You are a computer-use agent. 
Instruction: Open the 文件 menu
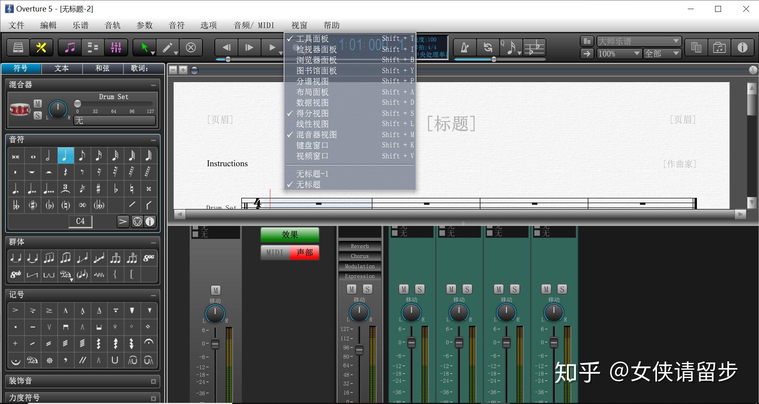(x=17, y=25)
